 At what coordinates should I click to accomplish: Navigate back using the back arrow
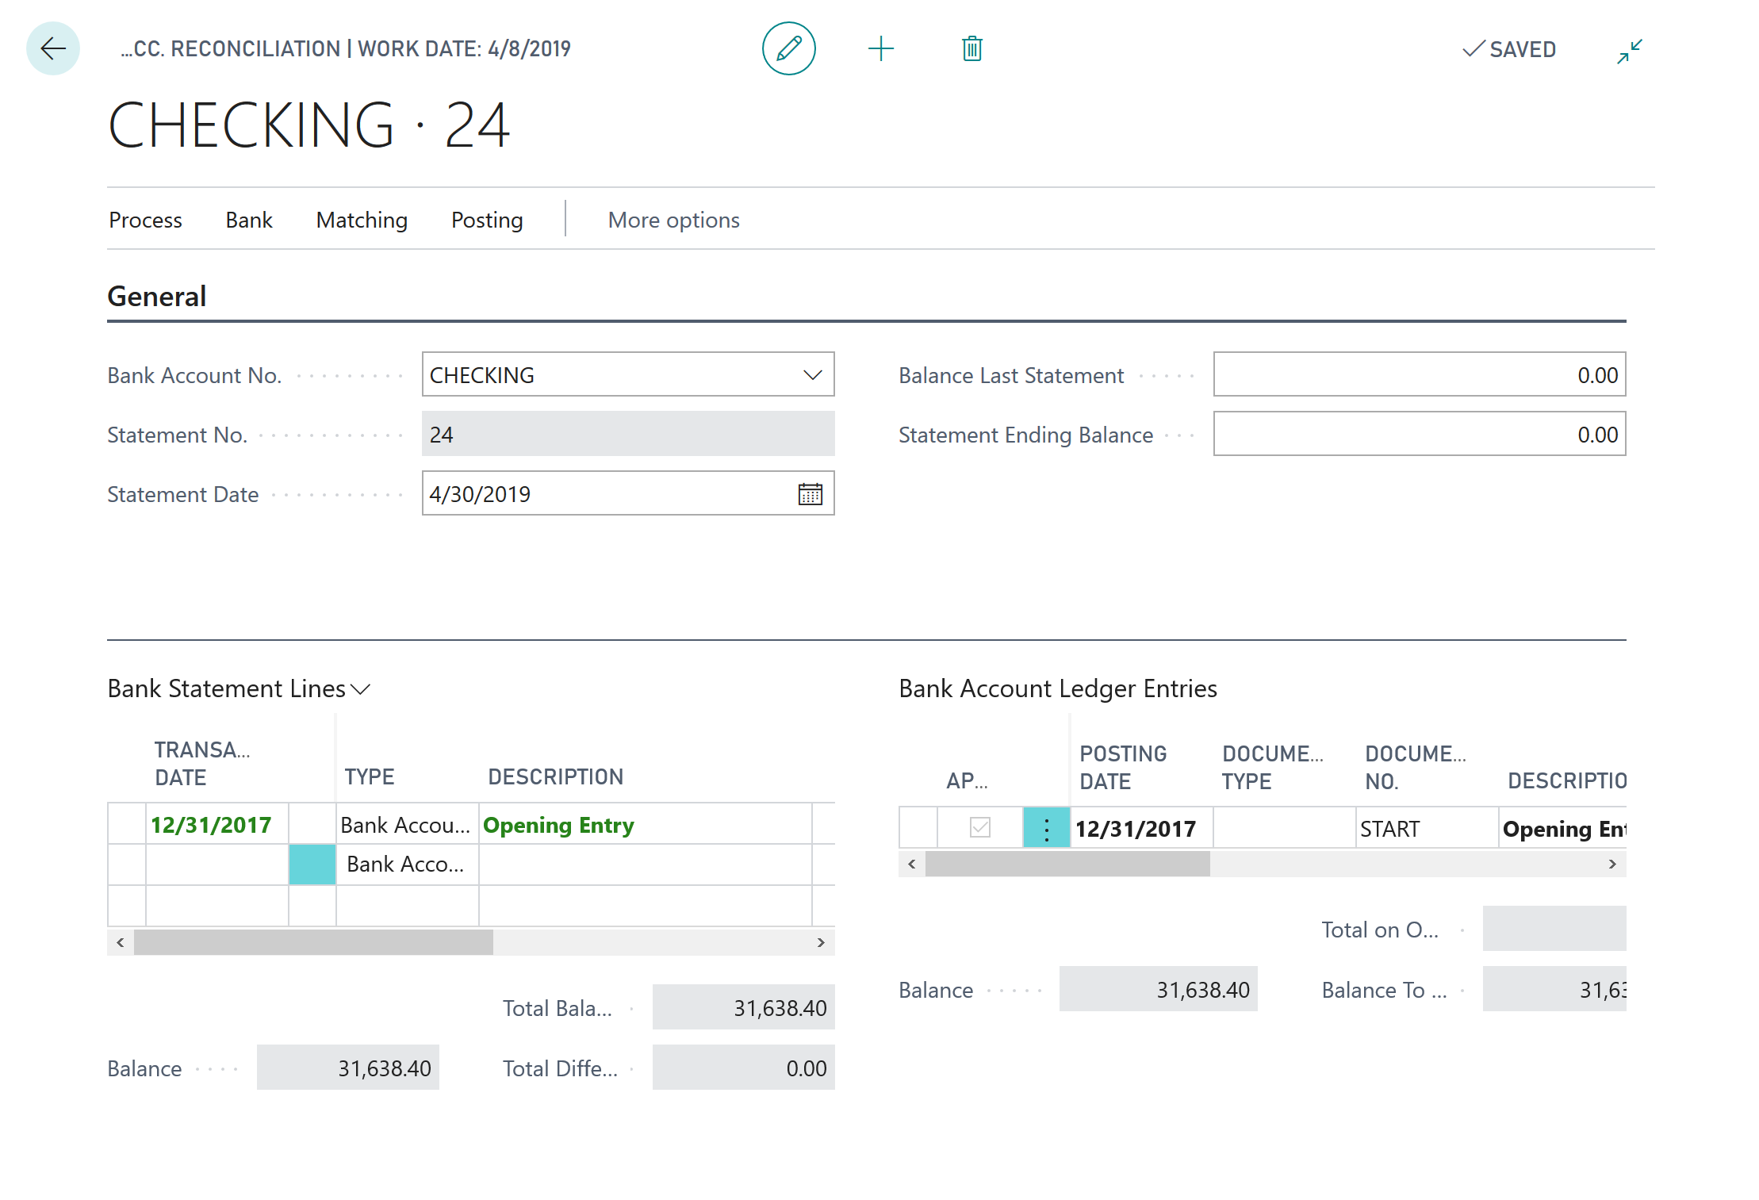pos(53,48)
